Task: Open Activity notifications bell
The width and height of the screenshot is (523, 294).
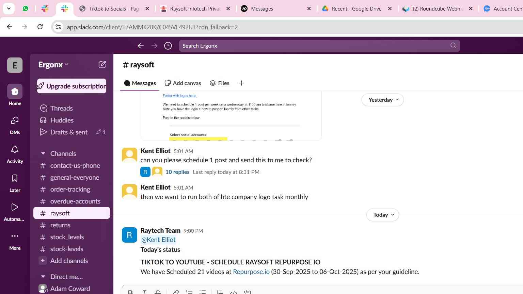Action: pos(15,154)
